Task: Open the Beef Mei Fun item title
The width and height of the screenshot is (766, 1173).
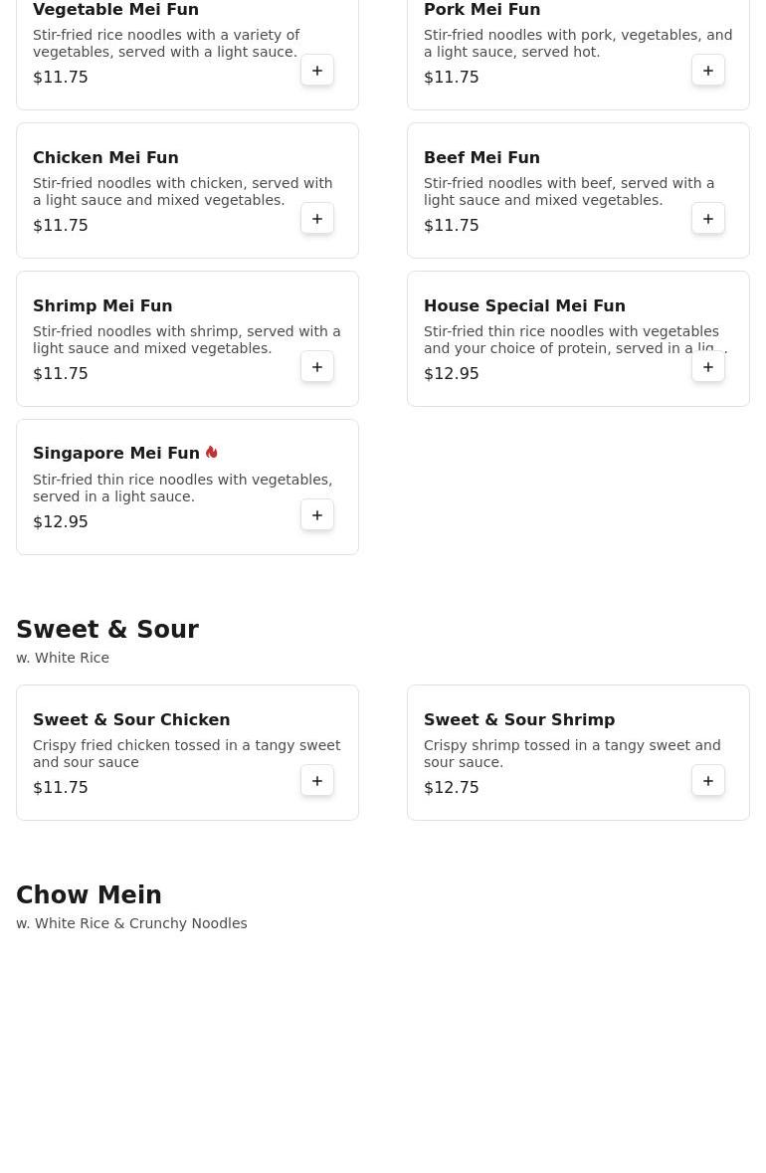Action: point(481,157)
